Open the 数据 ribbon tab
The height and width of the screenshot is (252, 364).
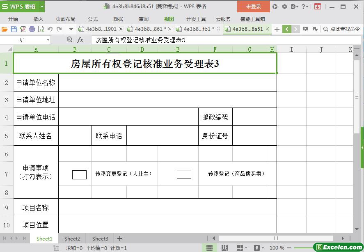118,19
